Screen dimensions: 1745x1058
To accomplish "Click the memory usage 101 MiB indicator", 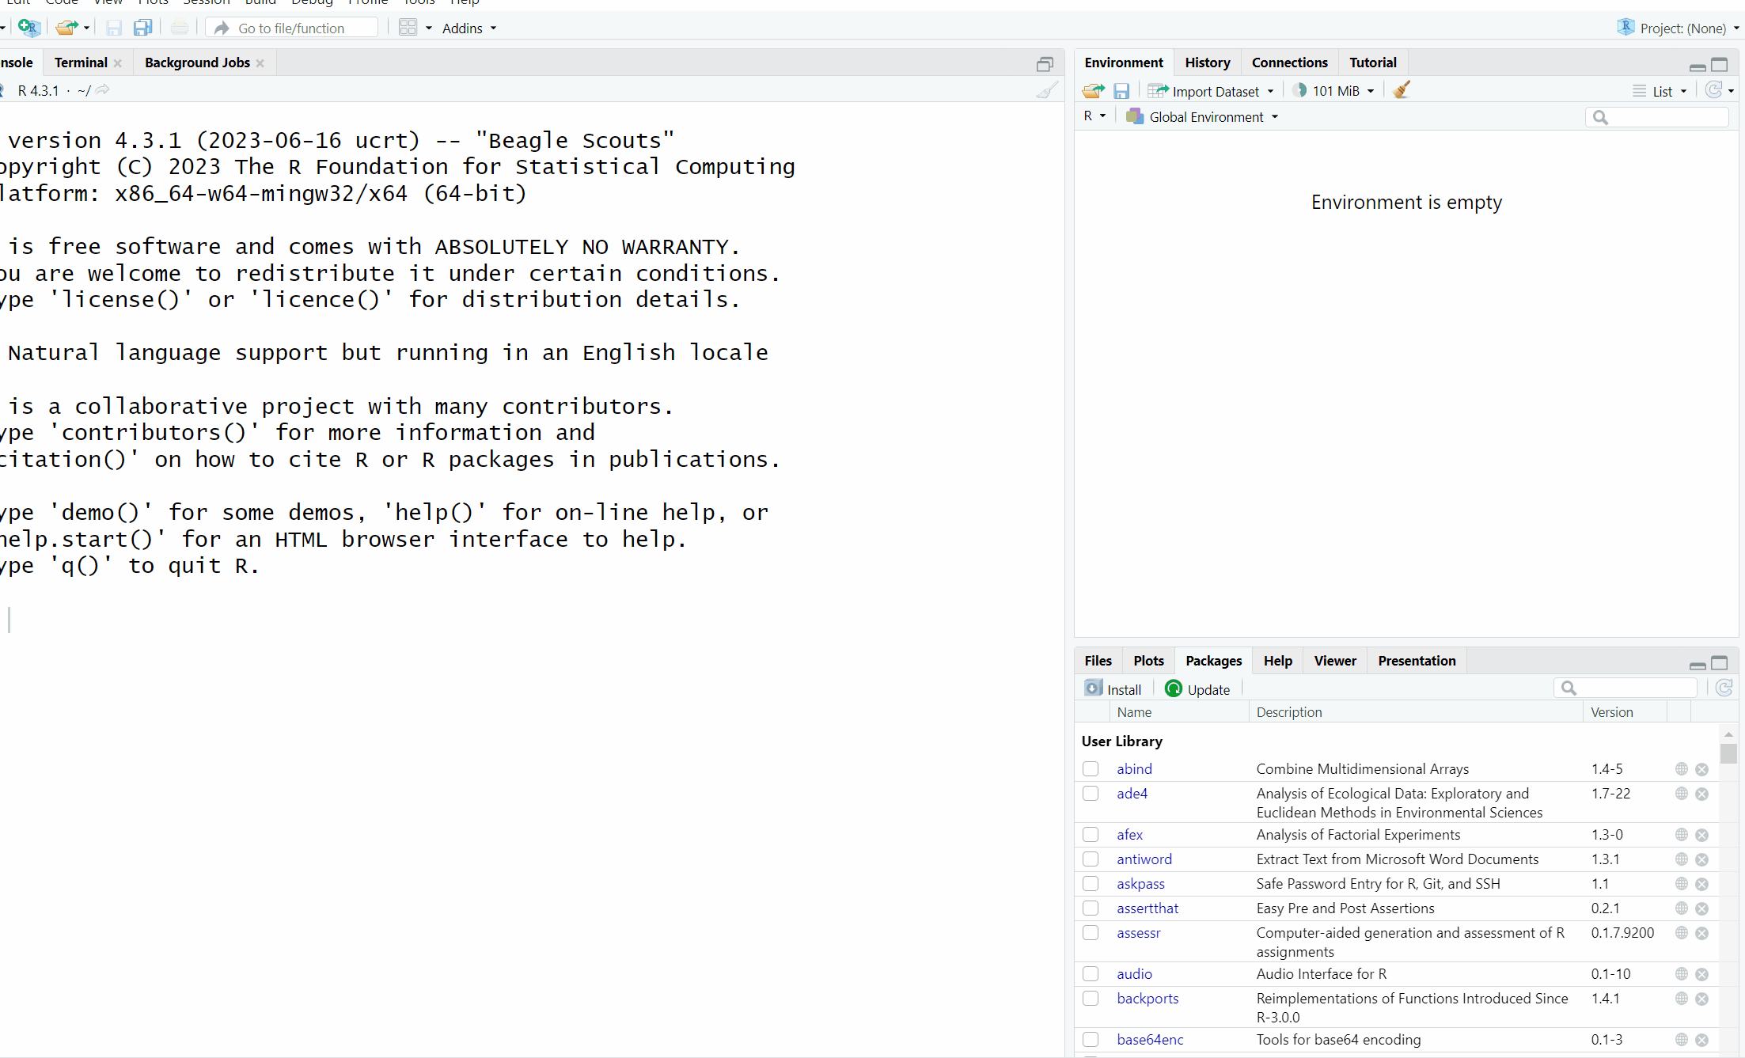I will pos(1330,89).
